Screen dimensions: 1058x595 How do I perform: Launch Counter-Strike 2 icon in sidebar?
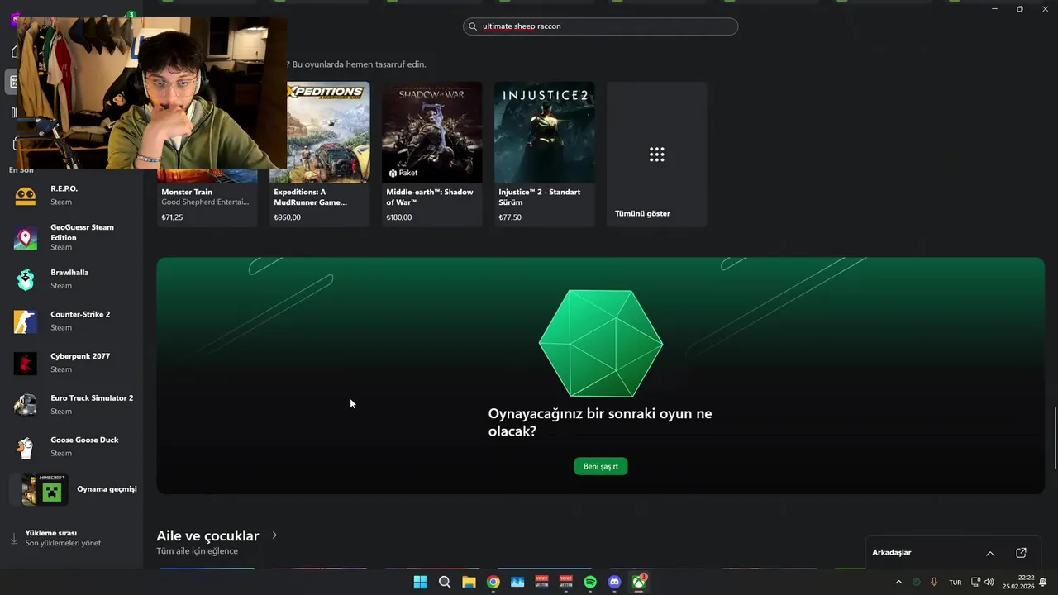point(26,321)
